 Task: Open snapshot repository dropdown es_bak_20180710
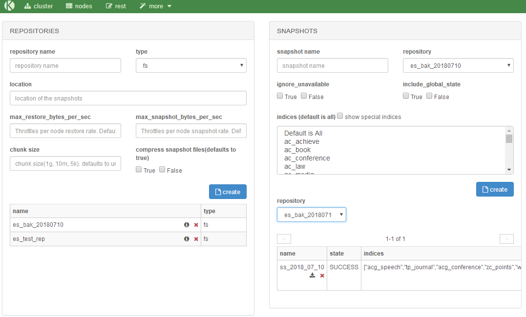(458, 65)
